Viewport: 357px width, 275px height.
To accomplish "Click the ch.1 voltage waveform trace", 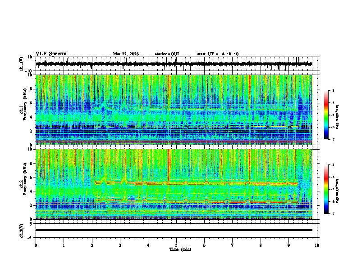I will [x=174, y=64].
